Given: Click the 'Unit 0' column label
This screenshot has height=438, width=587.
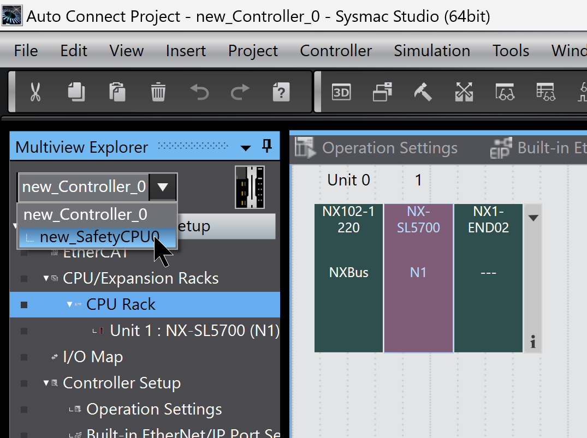Looking at the screenshot, I should click(x=348, y=180).
